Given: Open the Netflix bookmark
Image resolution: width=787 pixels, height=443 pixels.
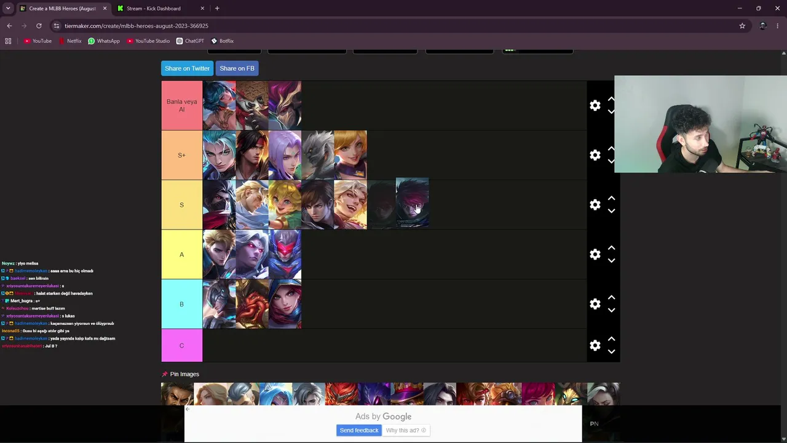Looking at the screenshot, I should 70,41.
